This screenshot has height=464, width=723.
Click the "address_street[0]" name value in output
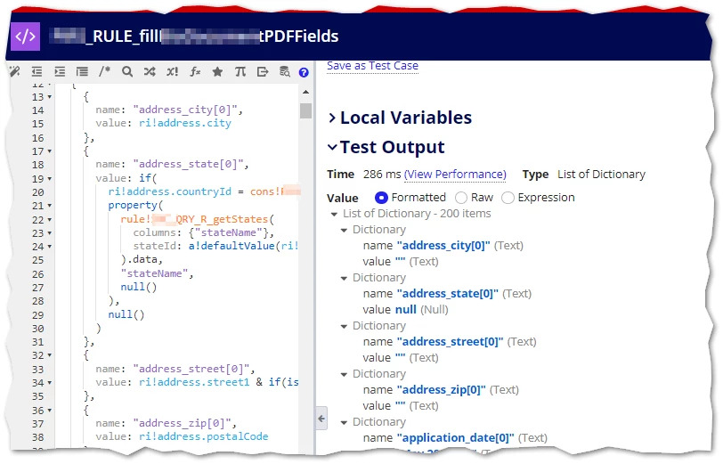click(x=450, y=342)
